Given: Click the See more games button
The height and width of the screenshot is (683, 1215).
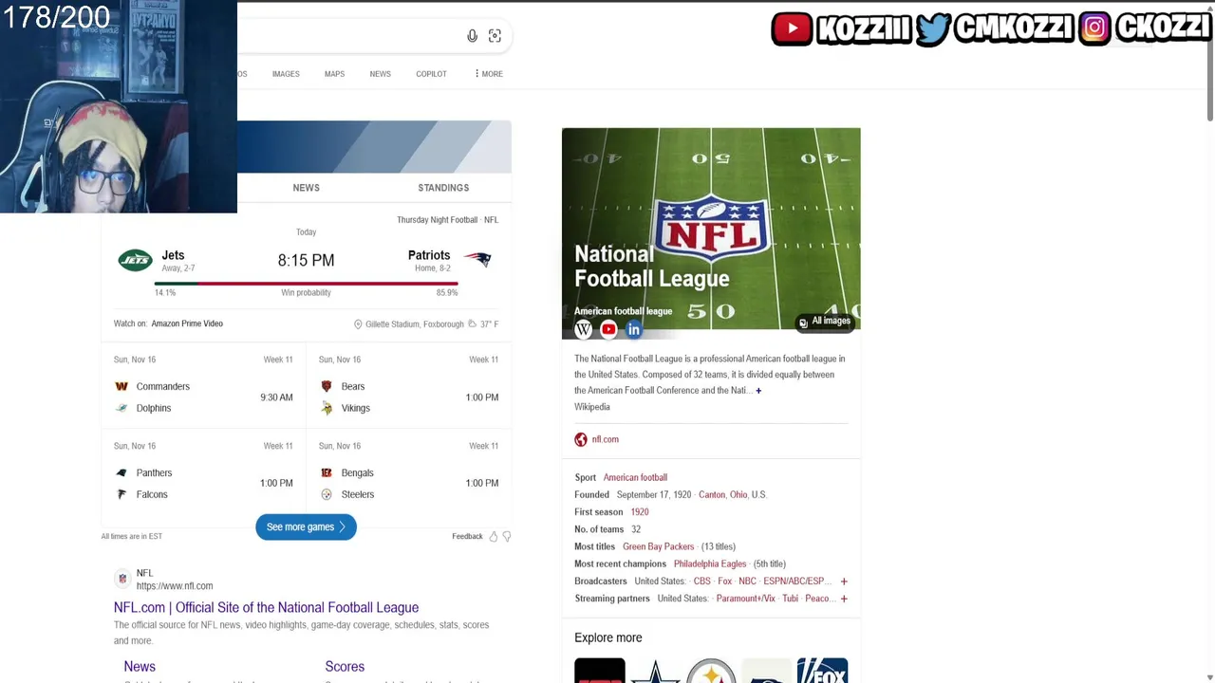Looking at the screenshot, I should click(306, 527).
